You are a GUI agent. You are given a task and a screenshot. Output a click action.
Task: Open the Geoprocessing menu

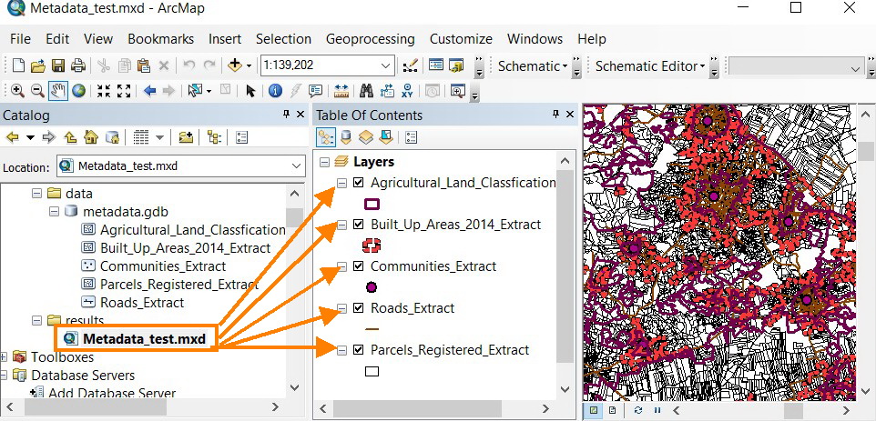371,39
